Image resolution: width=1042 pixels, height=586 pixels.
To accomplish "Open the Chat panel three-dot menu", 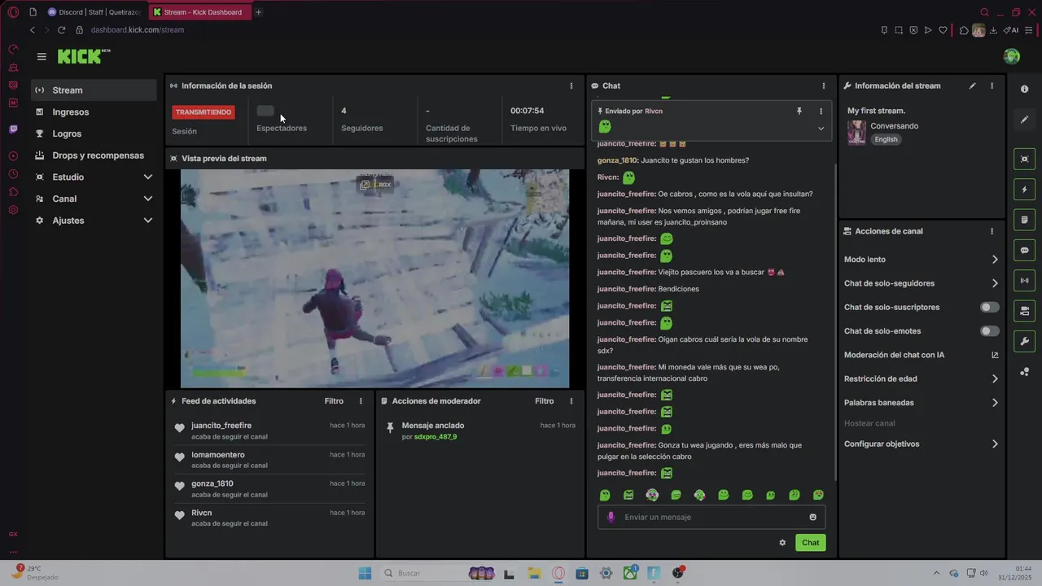I will [824, 85].
